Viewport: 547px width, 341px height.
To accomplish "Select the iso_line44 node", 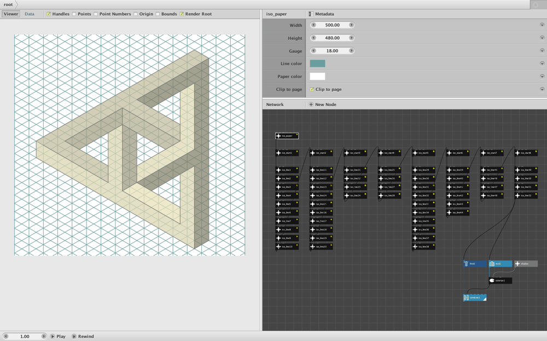I will coord(458,213).
